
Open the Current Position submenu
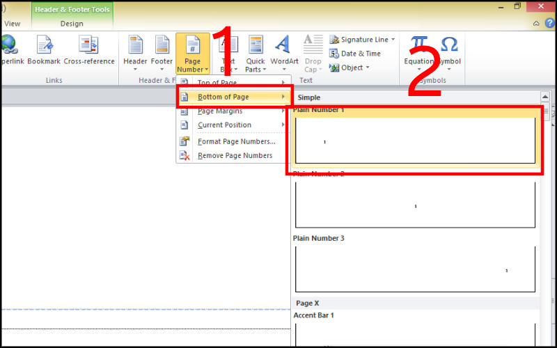tap(234, 125)
